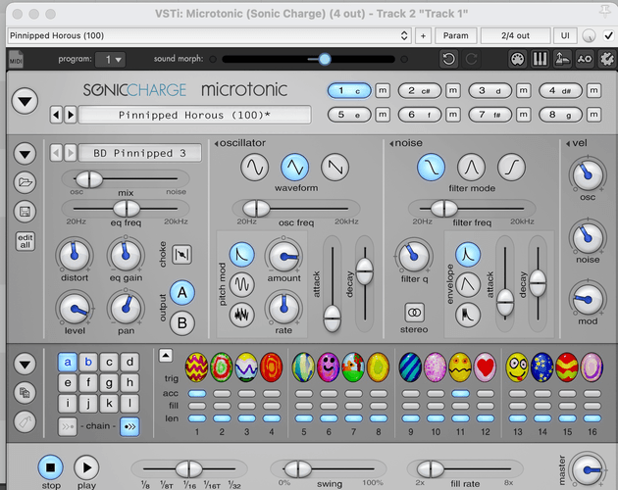
Task: Open the program number dropdown
Action: 110,60
